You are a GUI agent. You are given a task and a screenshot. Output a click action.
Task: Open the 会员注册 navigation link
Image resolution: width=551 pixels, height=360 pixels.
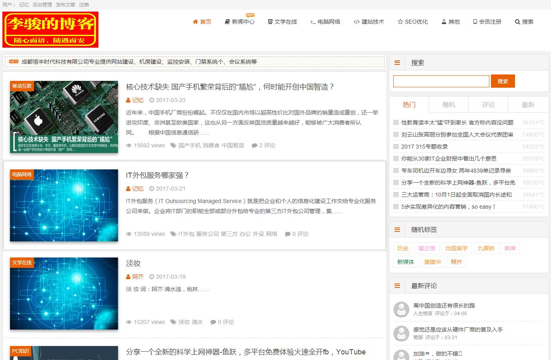[487, 22]
